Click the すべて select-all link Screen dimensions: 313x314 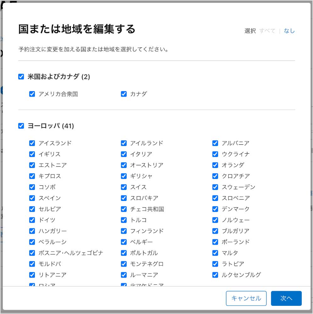point(267,31)
